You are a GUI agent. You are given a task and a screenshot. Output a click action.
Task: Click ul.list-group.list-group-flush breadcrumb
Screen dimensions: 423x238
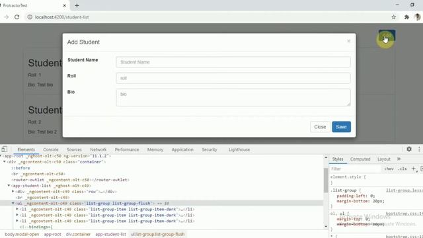click(158, 234)
